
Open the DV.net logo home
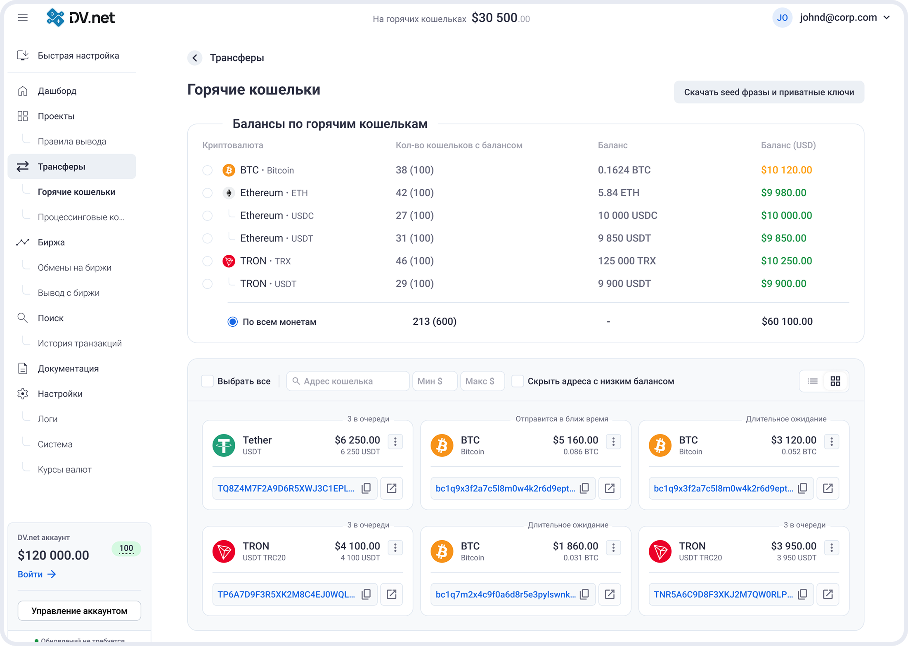[81, 18]
